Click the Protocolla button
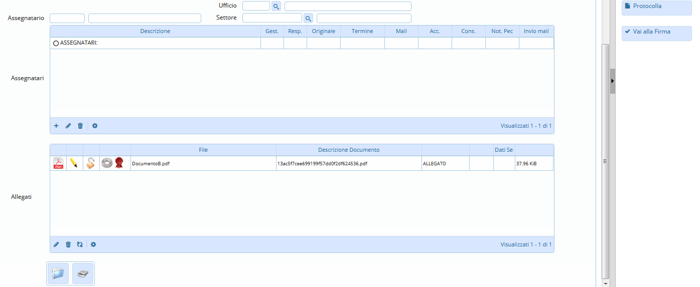 pos(656,7)
